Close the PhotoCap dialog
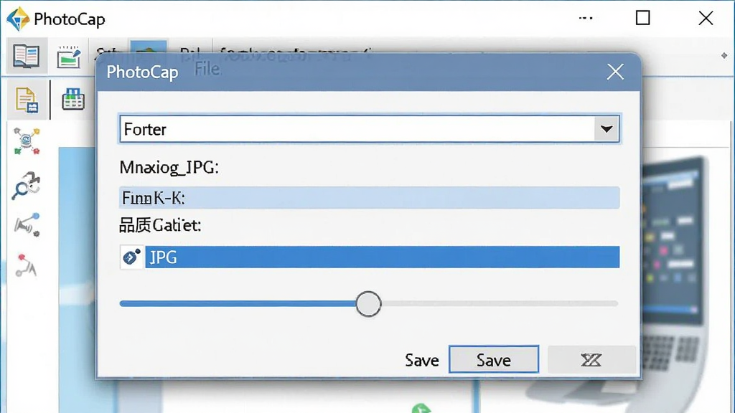Screen dimensions: 735x413 pos(615,72)
